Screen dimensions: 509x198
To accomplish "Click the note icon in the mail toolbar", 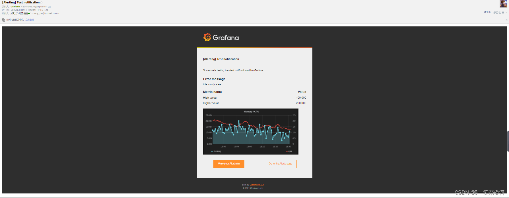I will point(497,12).
